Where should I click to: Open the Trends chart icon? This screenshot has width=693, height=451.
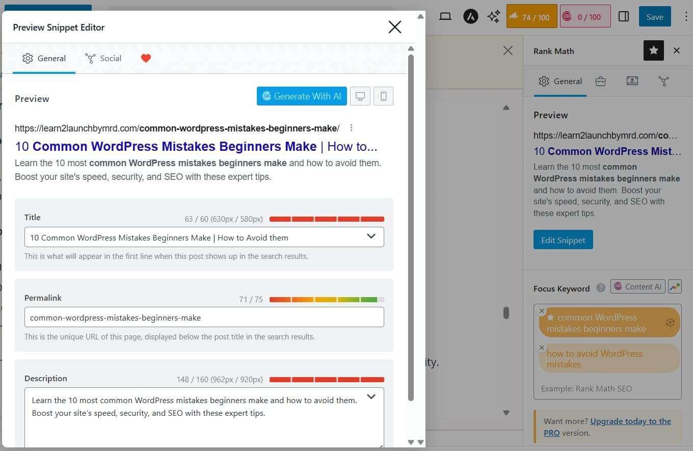click(675, 286)
